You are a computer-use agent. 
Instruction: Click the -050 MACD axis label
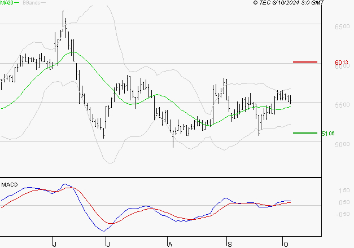coord(343,214)
